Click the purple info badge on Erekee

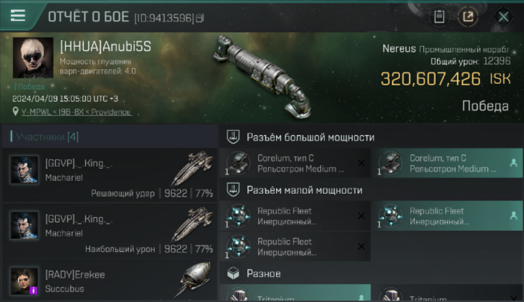(x=34, y=290)
